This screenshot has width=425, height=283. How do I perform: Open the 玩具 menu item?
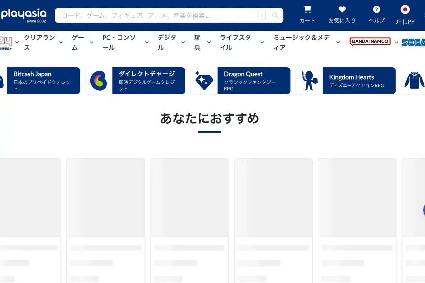197,42
